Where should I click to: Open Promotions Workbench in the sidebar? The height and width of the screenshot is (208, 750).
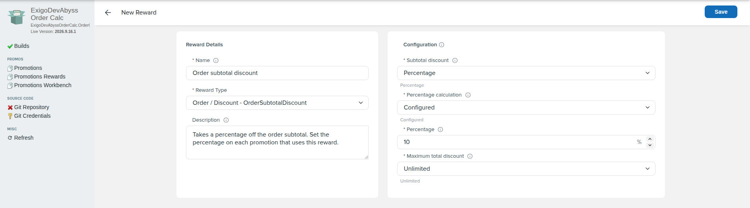pos(43,85)
